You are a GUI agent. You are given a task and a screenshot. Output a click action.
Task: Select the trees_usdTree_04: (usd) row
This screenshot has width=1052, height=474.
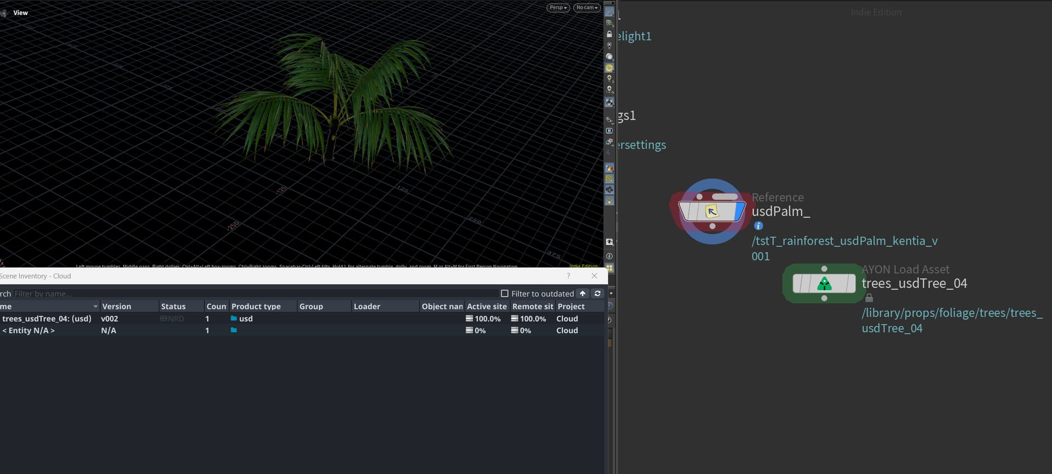coord(302,319)
